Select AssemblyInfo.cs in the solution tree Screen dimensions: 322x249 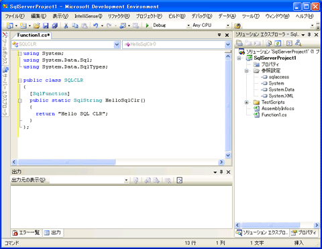coord(278,109)
